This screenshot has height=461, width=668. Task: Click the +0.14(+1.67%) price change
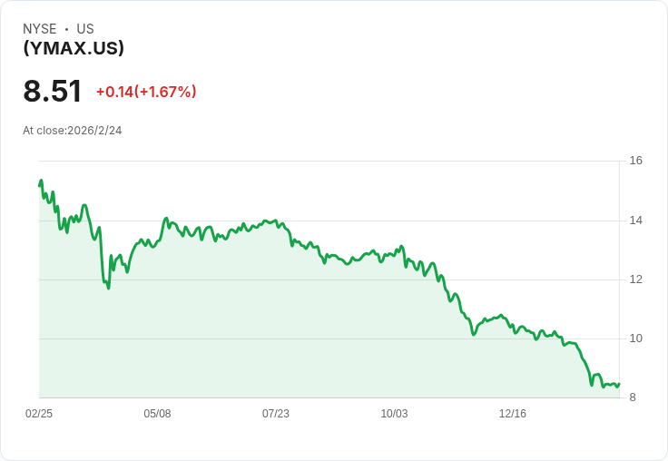tap(146, 92)
